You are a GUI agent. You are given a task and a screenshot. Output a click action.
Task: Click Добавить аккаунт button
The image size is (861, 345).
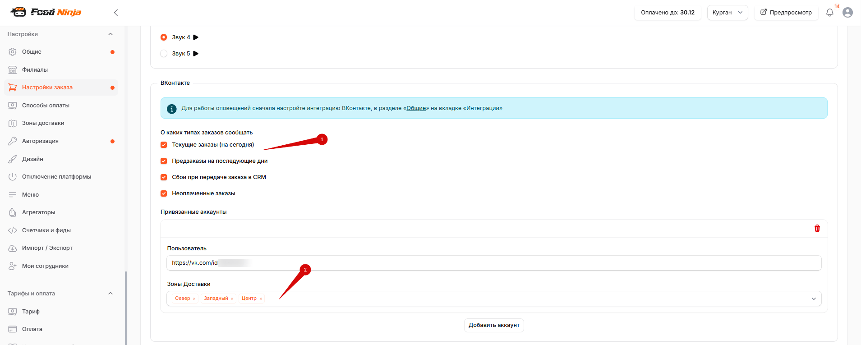[x=494, y=325]
